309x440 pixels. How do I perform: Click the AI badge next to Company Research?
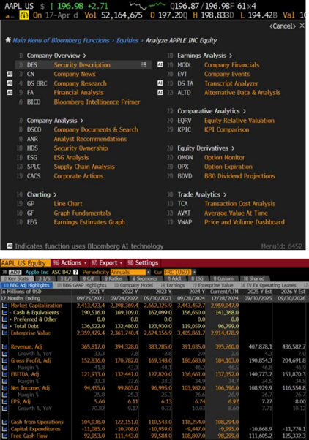pyautogui.click(x=10, y=83)
